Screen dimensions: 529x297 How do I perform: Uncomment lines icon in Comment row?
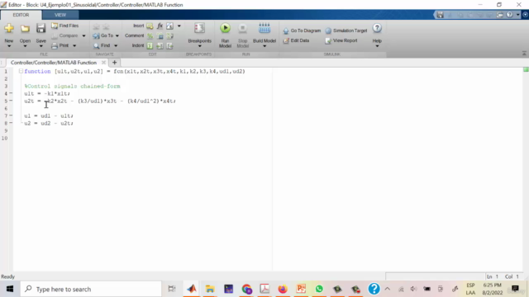coord(160,35)
